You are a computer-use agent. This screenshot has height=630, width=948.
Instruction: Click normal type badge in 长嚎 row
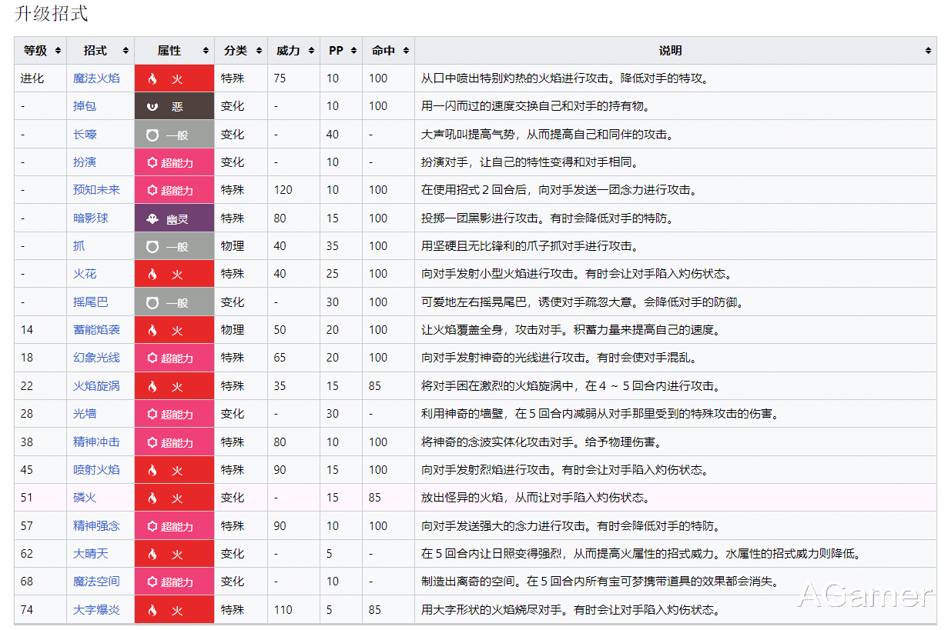click(174, 135)
